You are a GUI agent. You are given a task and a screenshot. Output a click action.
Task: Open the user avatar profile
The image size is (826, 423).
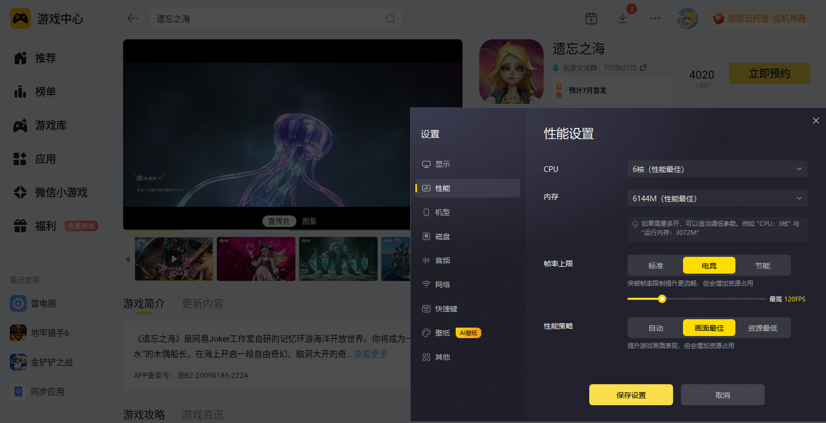point(688,18)
